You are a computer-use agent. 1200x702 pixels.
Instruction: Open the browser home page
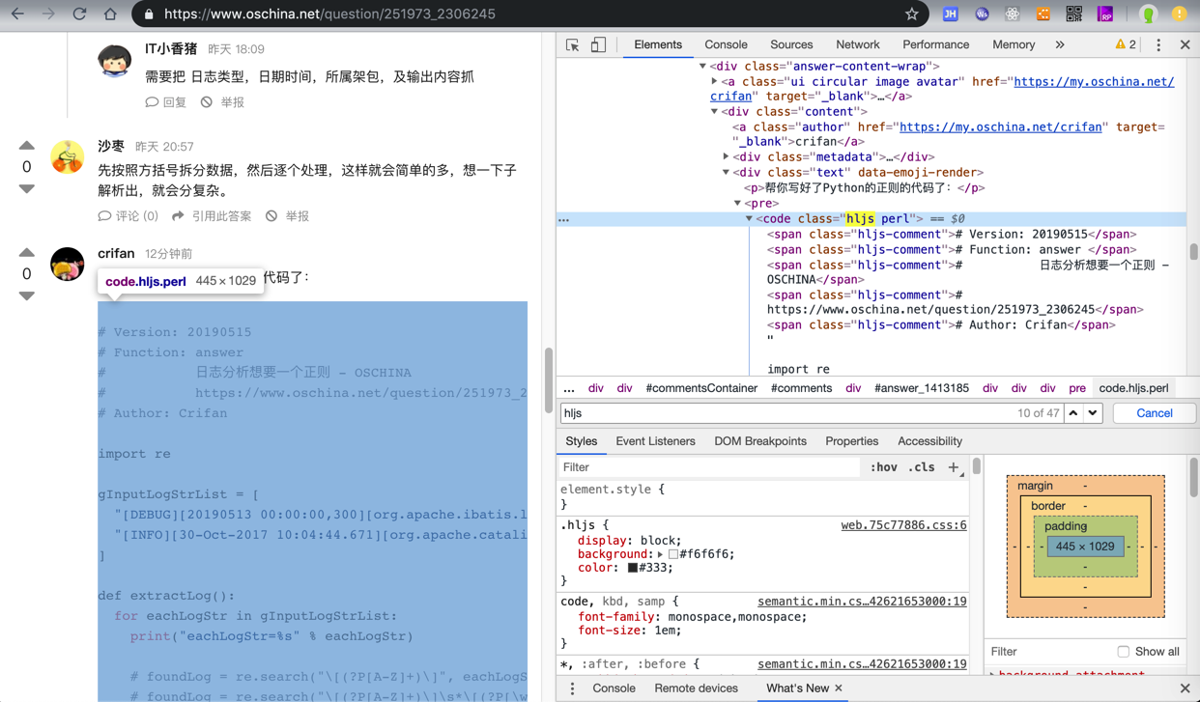(110, 14)
